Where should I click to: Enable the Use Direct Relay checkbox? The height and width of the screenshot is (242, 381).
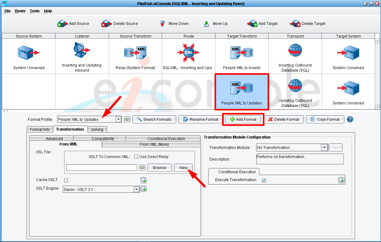(x=136, y=156)
